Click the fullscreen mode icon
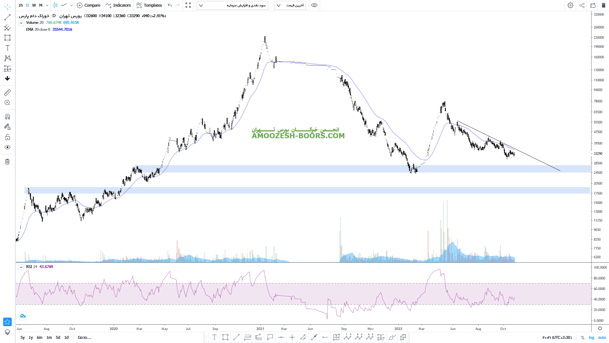This screenshot has height=343, width=609. point(188,5)
